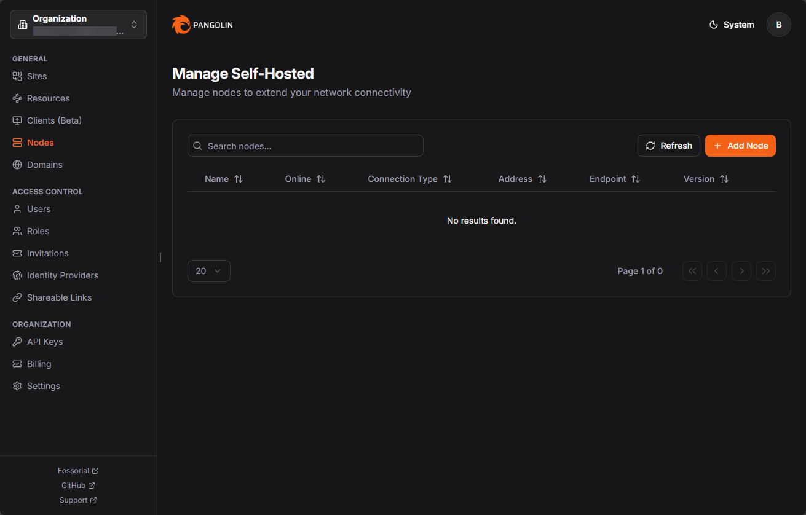Open Sites via its sidebar icon
This screenshot has width=806, height=515.
coord(17,76)
